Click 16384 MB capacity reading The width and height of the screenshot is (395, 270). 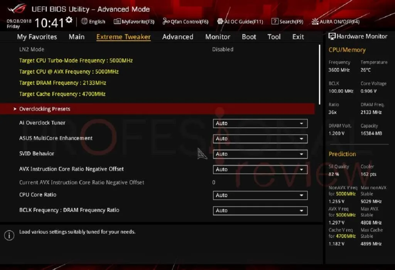click(x=371, y=133)
